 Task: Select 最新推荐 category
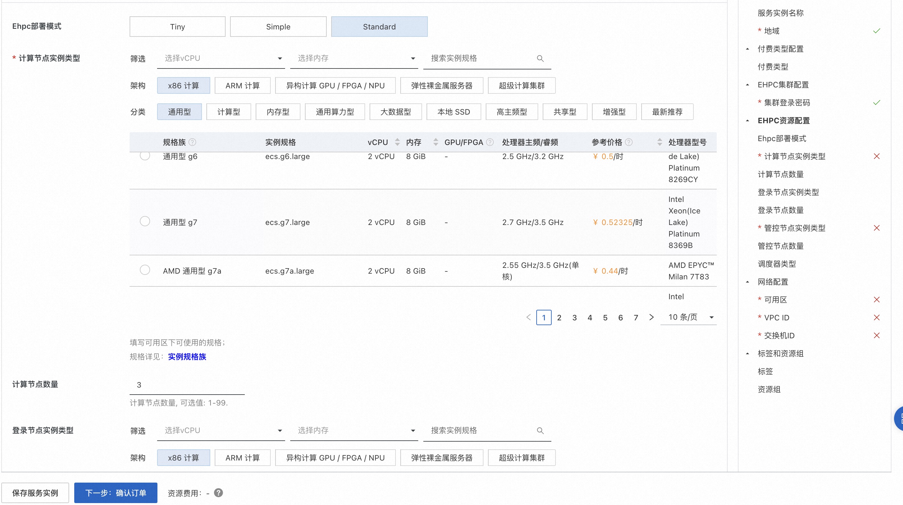[x=667, y=112]
